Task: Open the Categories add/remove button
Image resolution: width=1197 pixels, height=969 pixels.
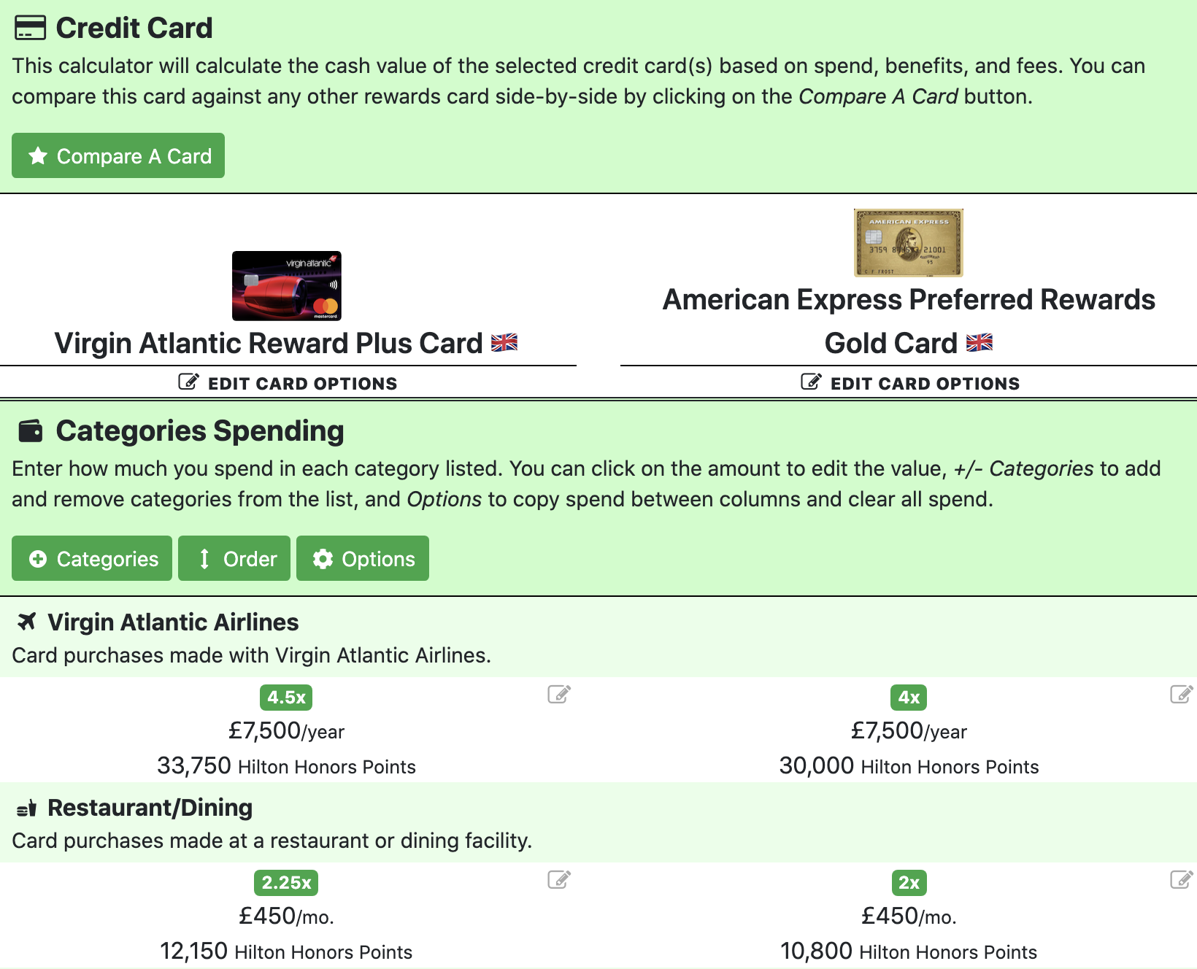Action: (x=92, y=558)
